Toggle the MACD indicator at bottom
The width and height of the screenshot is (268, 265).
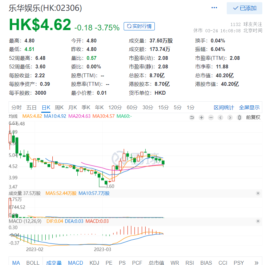(x=75, y=262)
